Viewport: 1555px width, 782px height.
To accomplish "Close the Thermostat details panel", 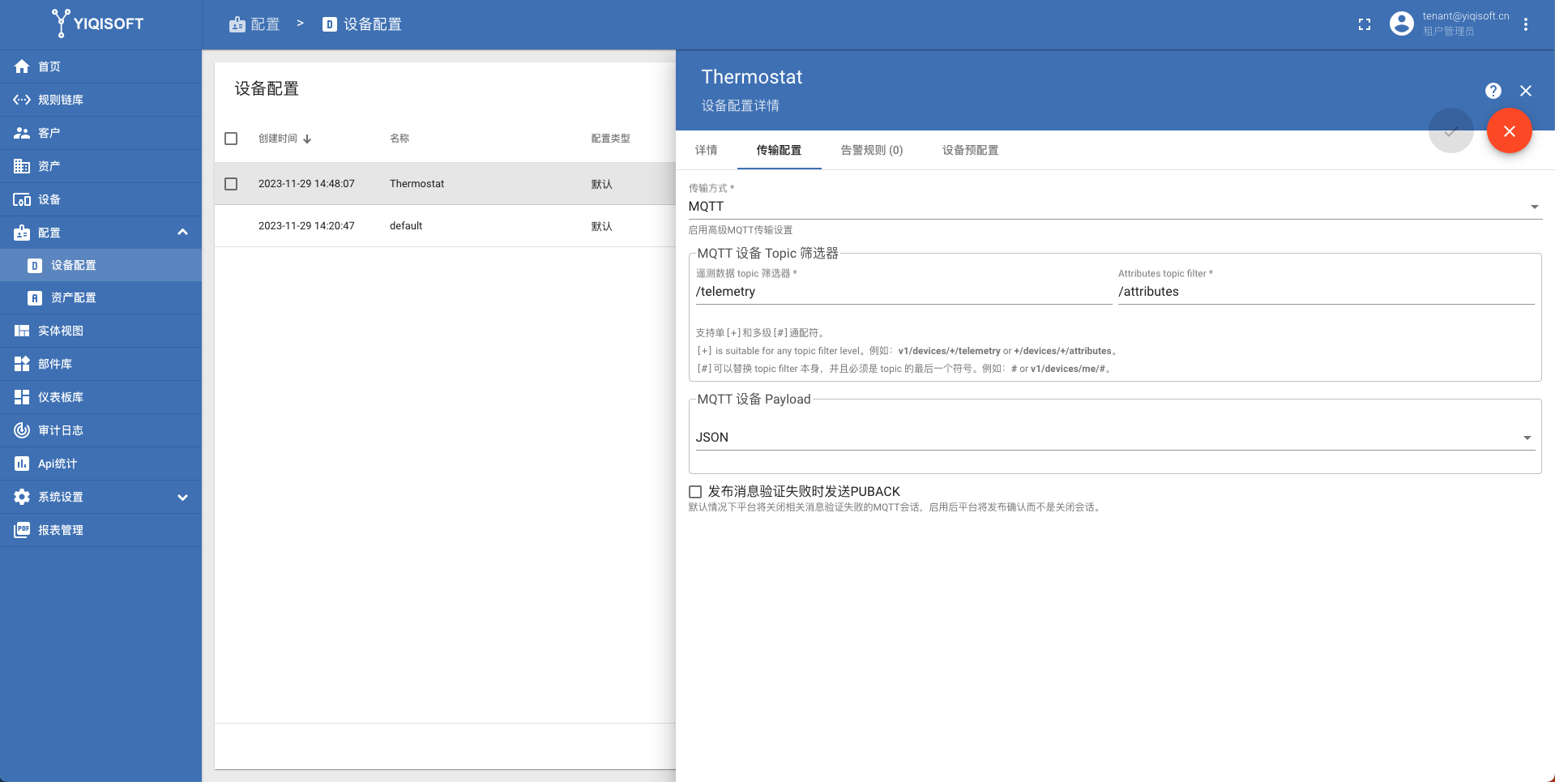I will (x=1526, y=91).
